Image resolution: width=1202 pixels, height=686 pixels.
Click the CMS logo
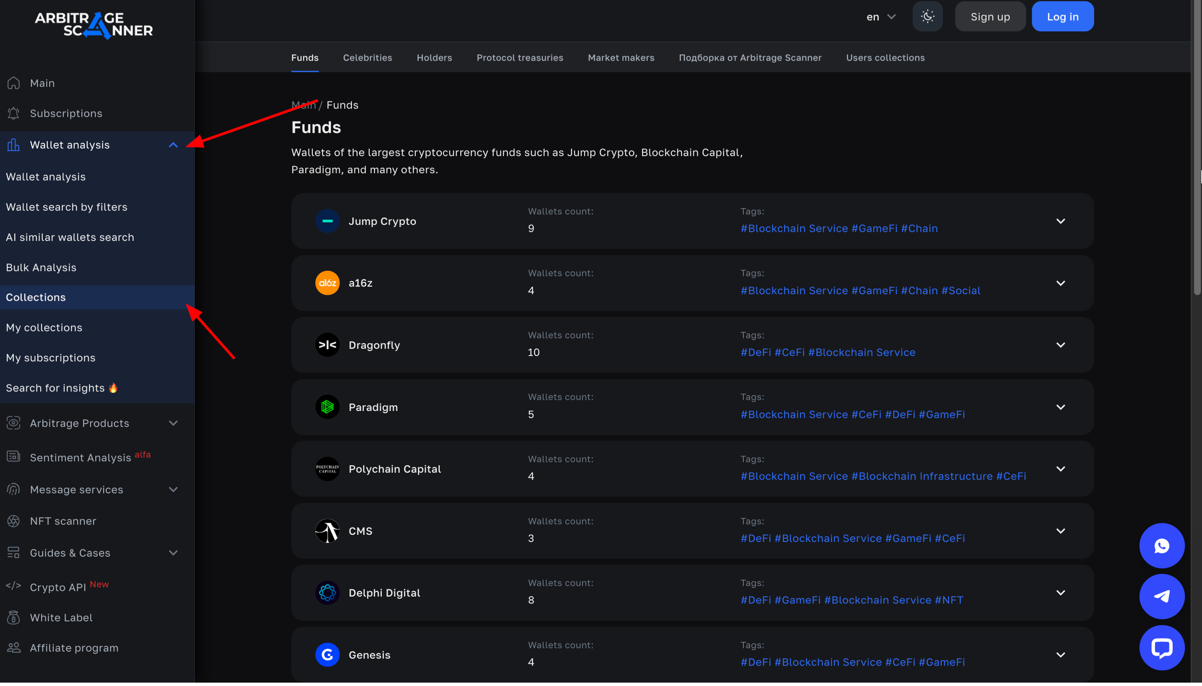click(327, 531)
